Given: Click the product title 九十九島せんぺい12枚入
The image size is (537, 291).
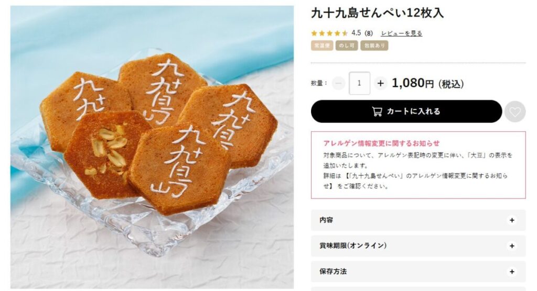Looking at the screenshot, I should pyautogui.click(x=377, y=13).
